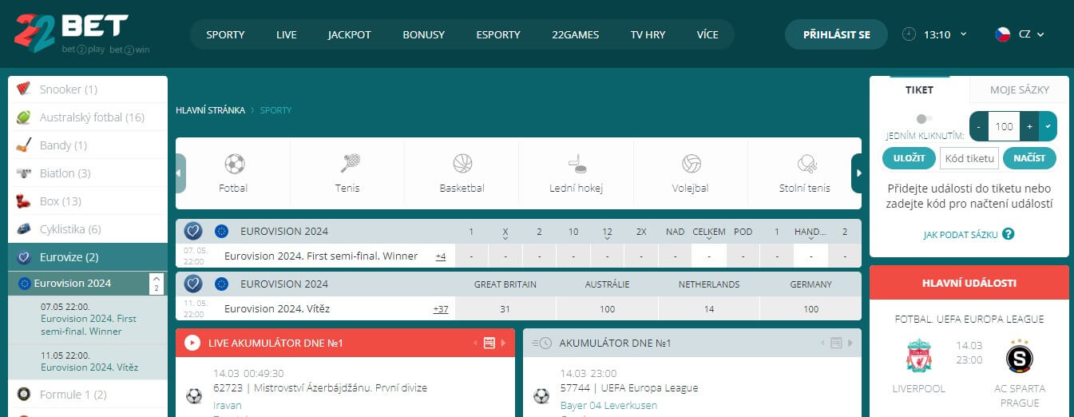Open the LIVE menu

click(x=287, y=34)
